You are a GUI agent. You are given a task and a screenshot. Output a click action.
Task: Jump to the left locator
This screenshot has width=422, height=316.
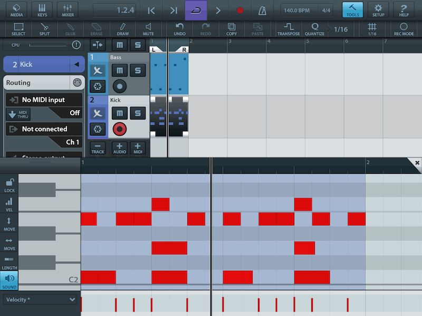[x=151, y=11]
